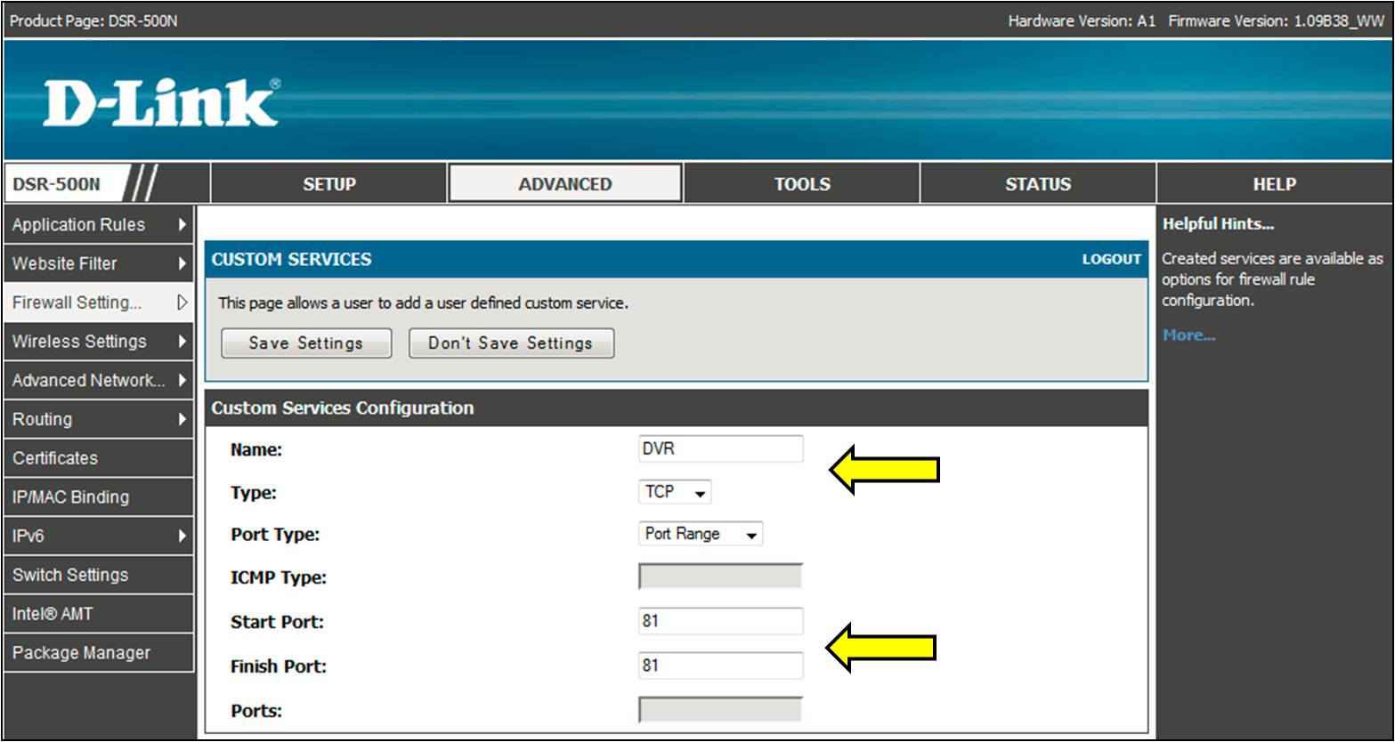
Task: Open the Port Type dropdown
Action: [701, 534]
